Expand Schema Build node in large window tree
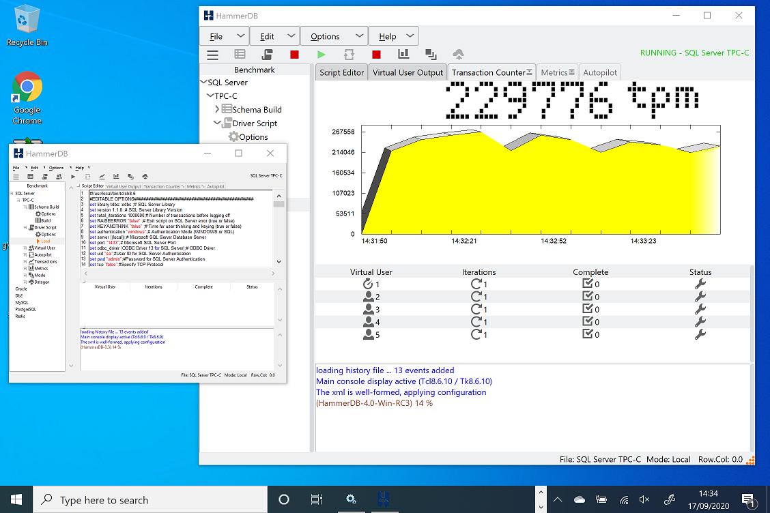770x513 pixels. click(217, 109)
